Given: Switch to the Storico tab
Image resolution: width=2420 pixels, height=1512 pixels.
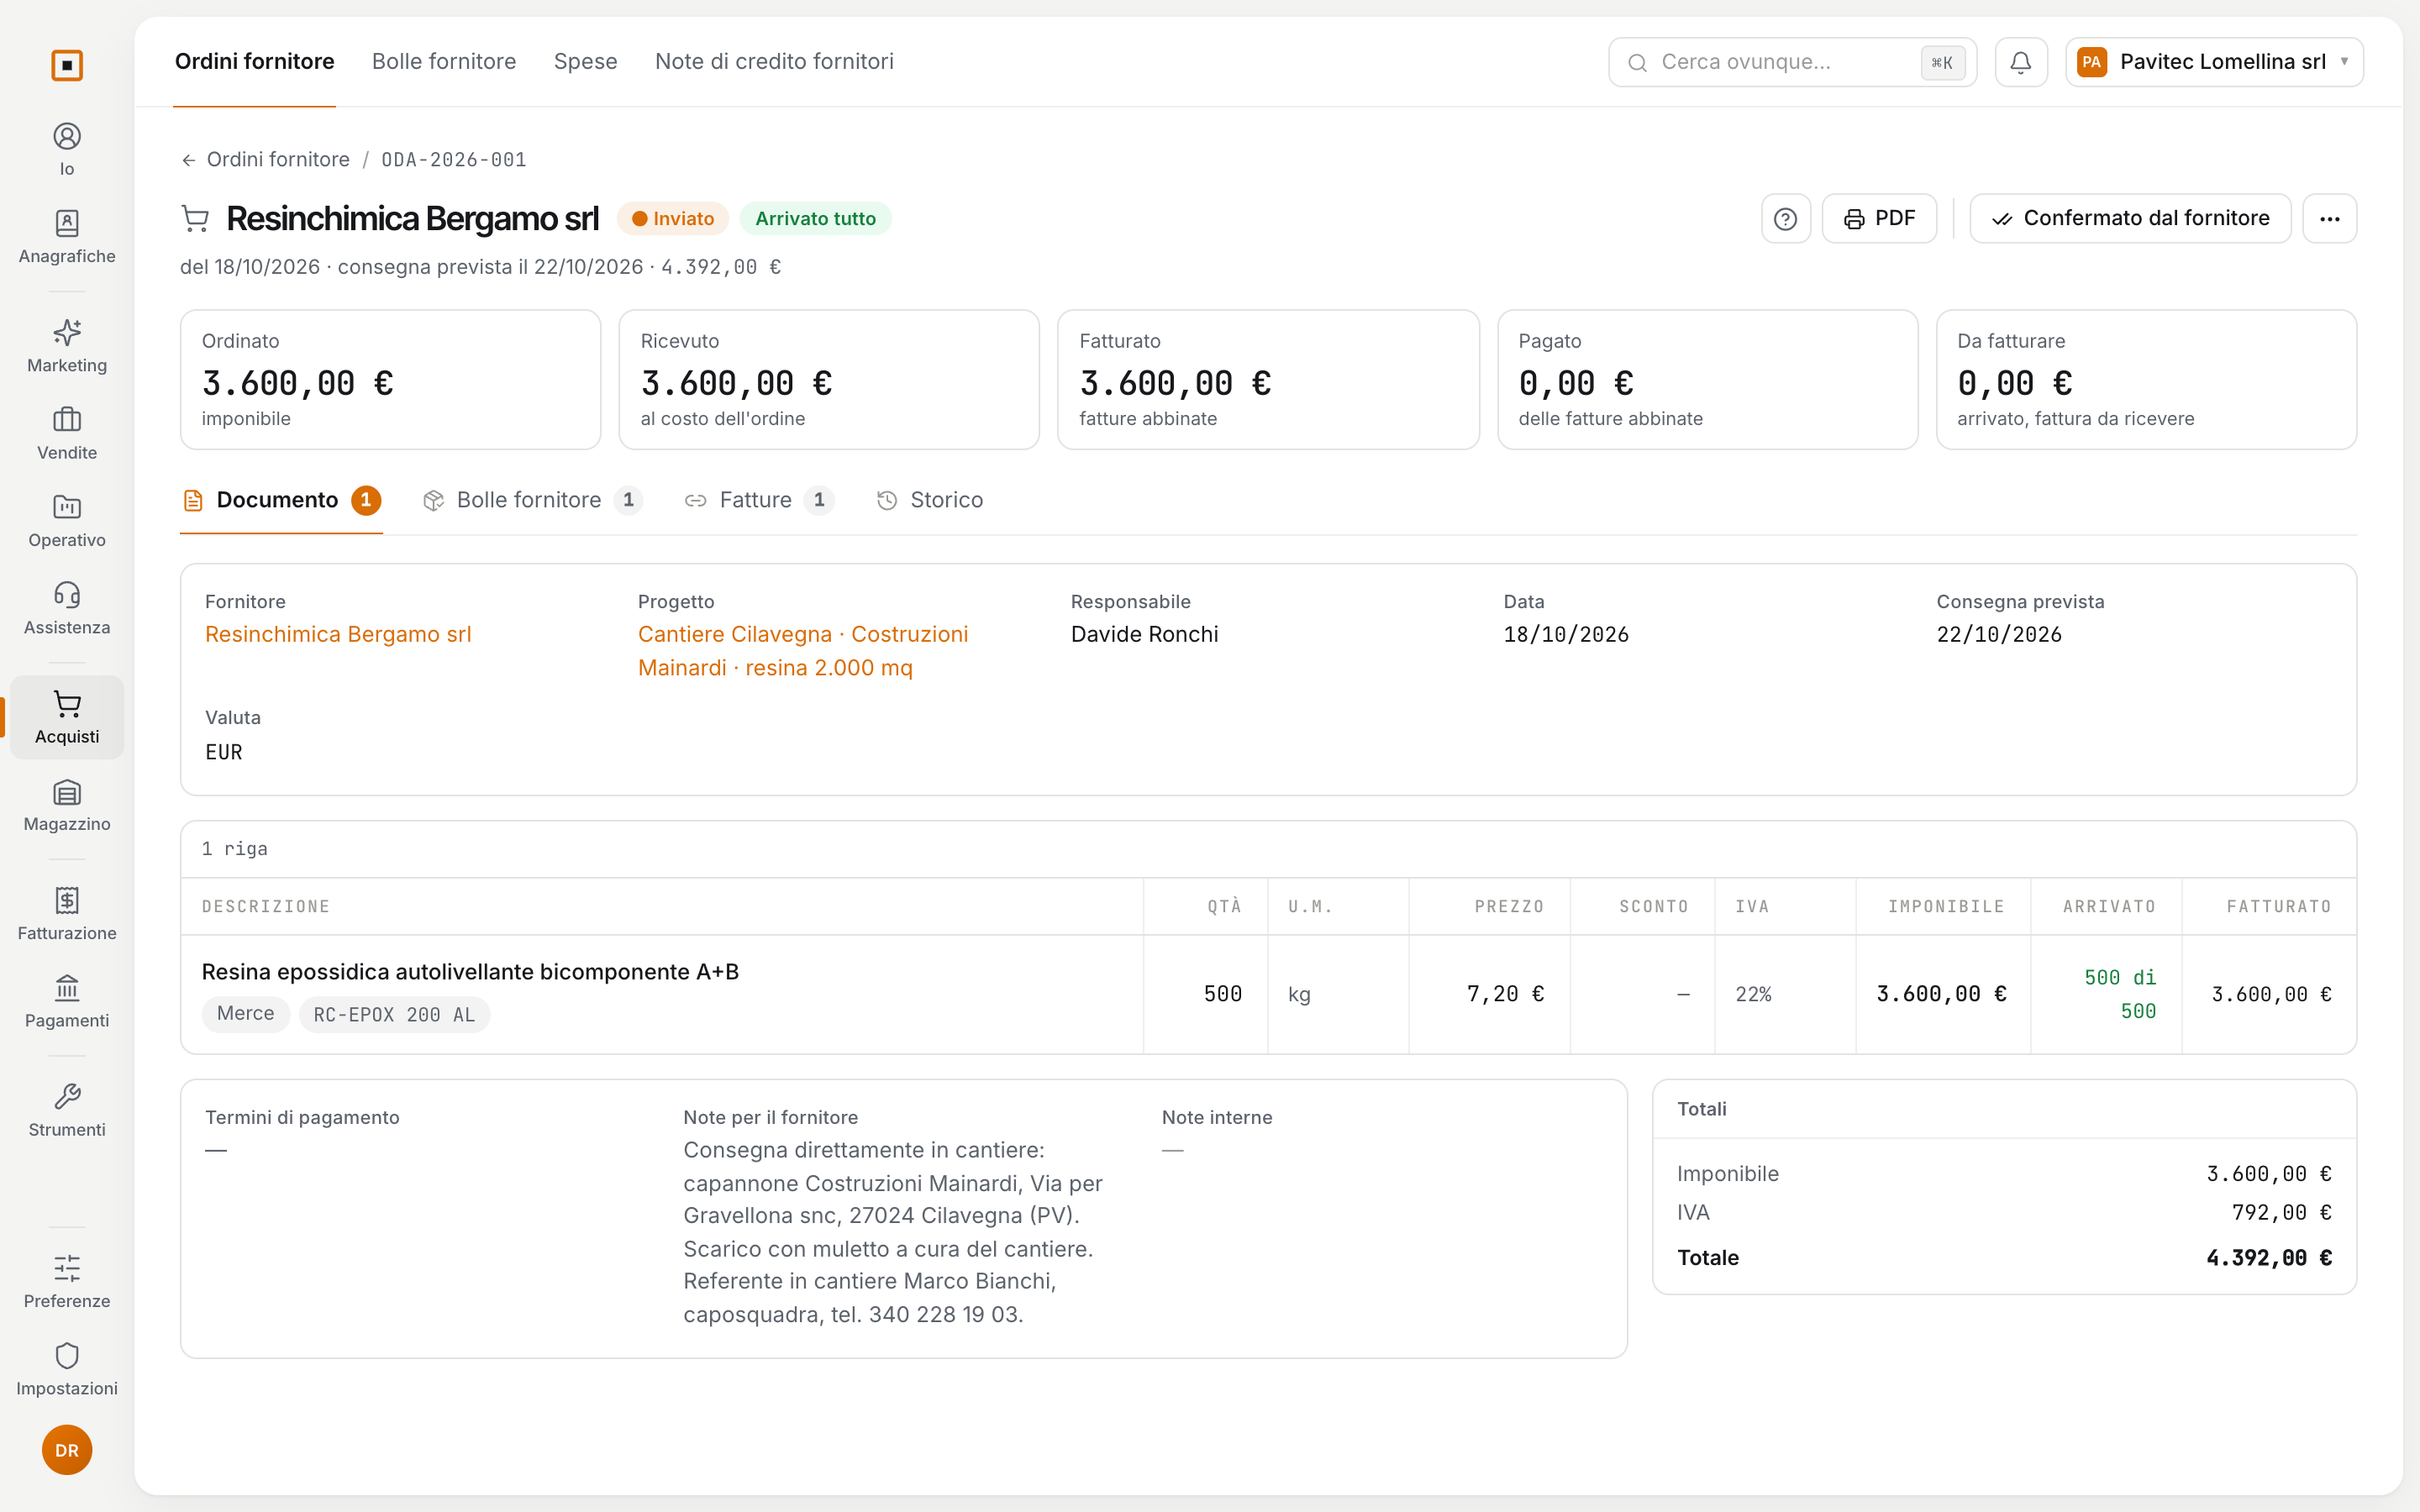Looking at the screenshot, I should pos(930,500).
